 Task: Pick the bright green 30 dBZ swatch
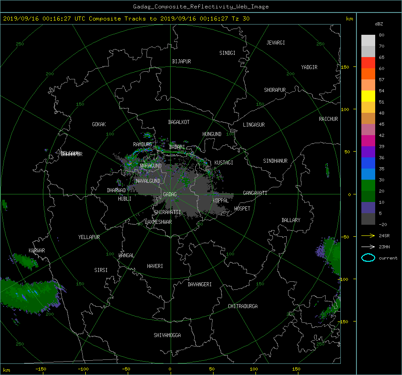(368, 185)
